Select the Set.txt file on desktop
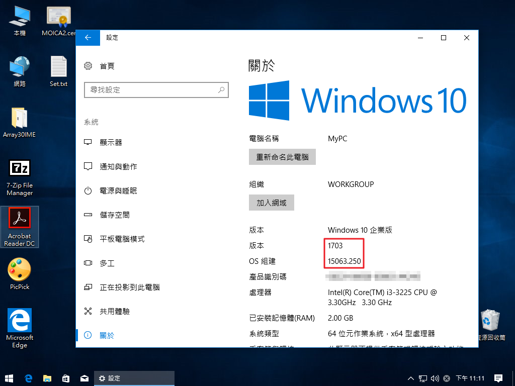 click(x=58, y=71)
